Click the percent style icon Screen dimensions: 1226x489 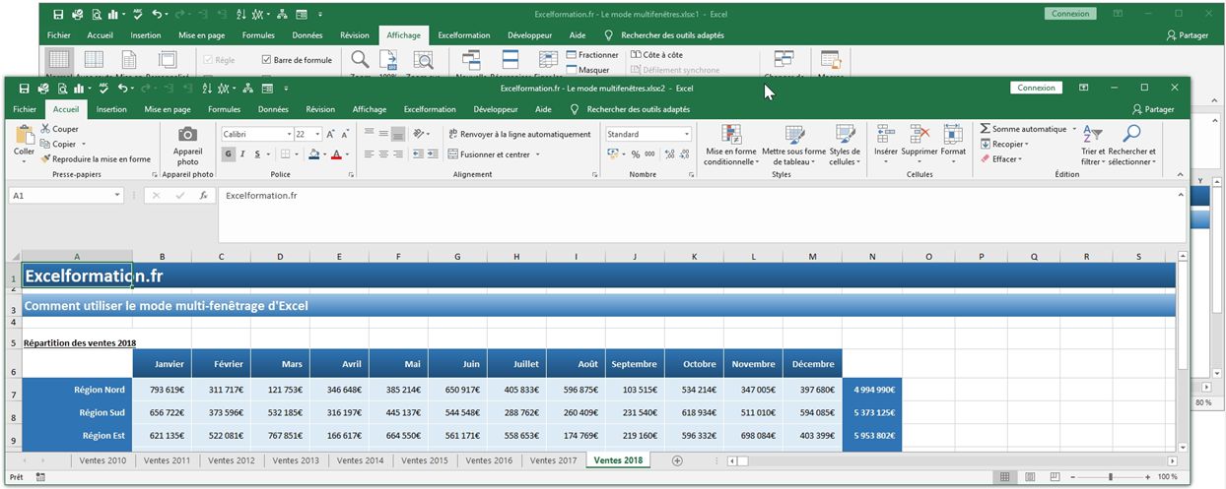click(636, 154)
